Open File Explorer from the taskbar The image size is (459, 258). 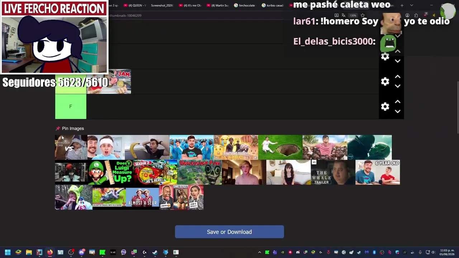click(x=29, y=252)
